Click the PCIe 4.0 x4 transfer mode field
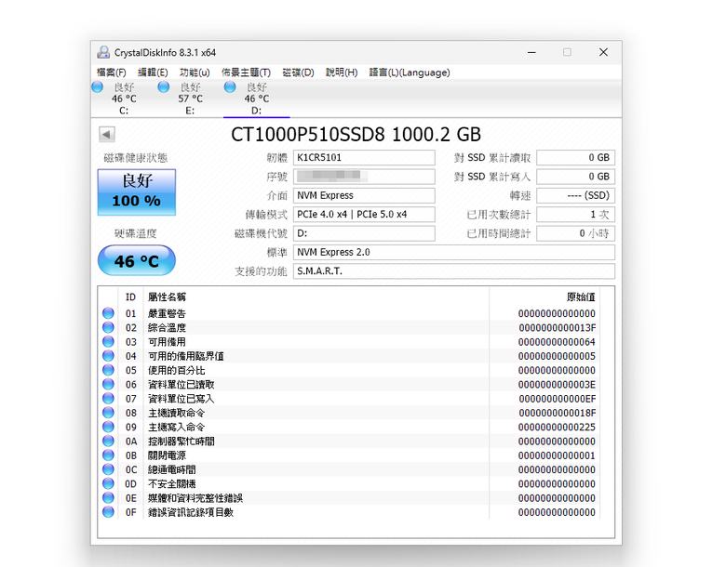 [x=364, y=215]
